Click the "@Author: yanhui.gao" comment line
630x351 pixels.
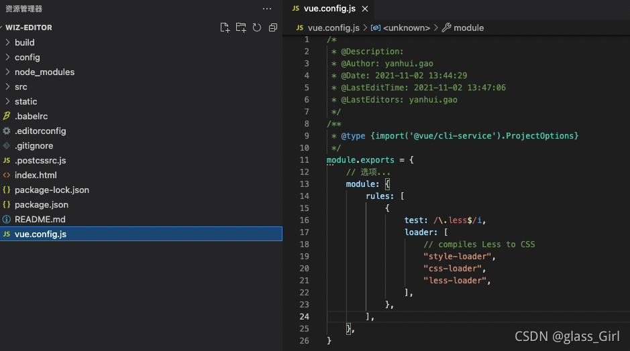382,64
